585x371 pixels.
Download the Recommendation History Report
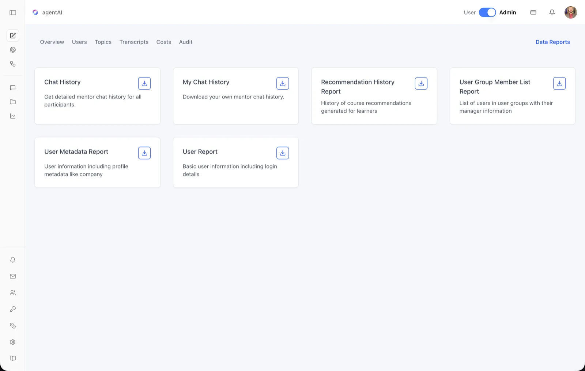point(421,83)
